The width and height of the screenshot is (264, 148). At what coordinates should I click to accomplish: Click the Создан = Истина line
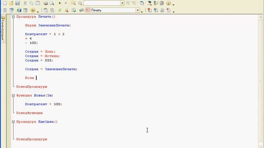click(42, 56)
